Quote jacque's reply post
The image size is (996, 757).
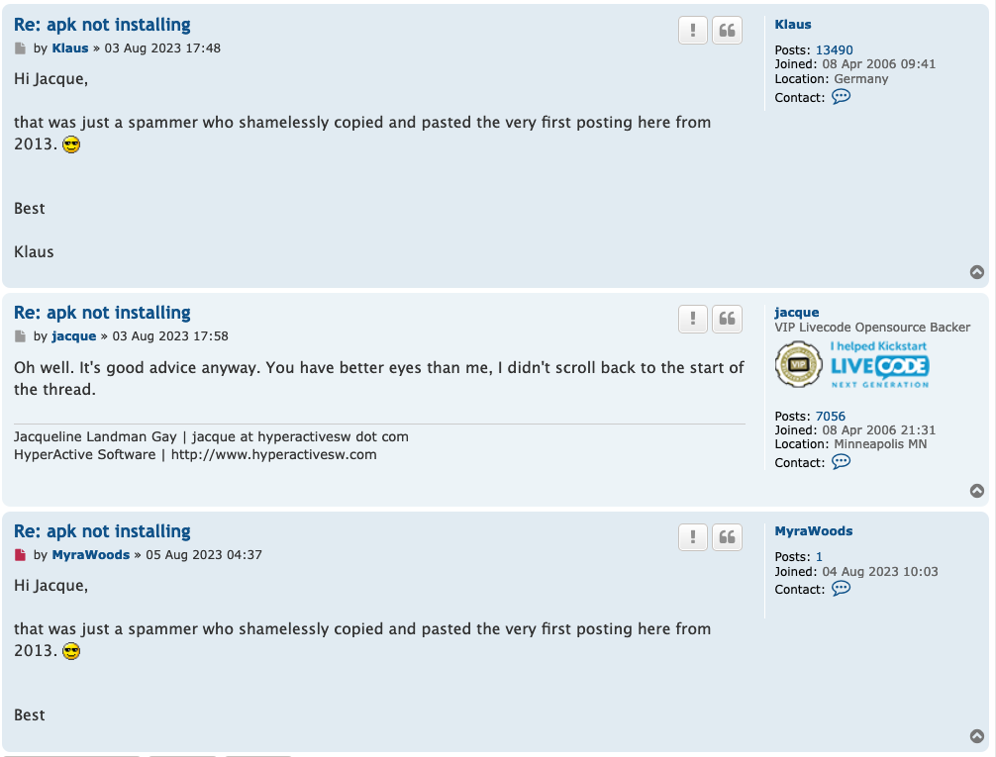click(x=727, y=319)
